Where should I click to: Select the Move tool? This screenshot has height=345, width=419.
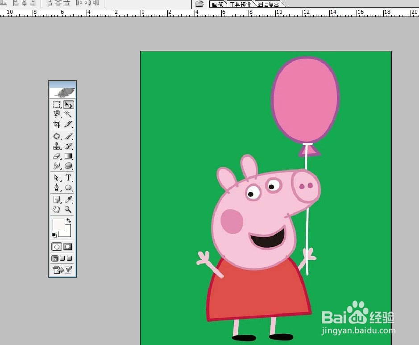68,104
